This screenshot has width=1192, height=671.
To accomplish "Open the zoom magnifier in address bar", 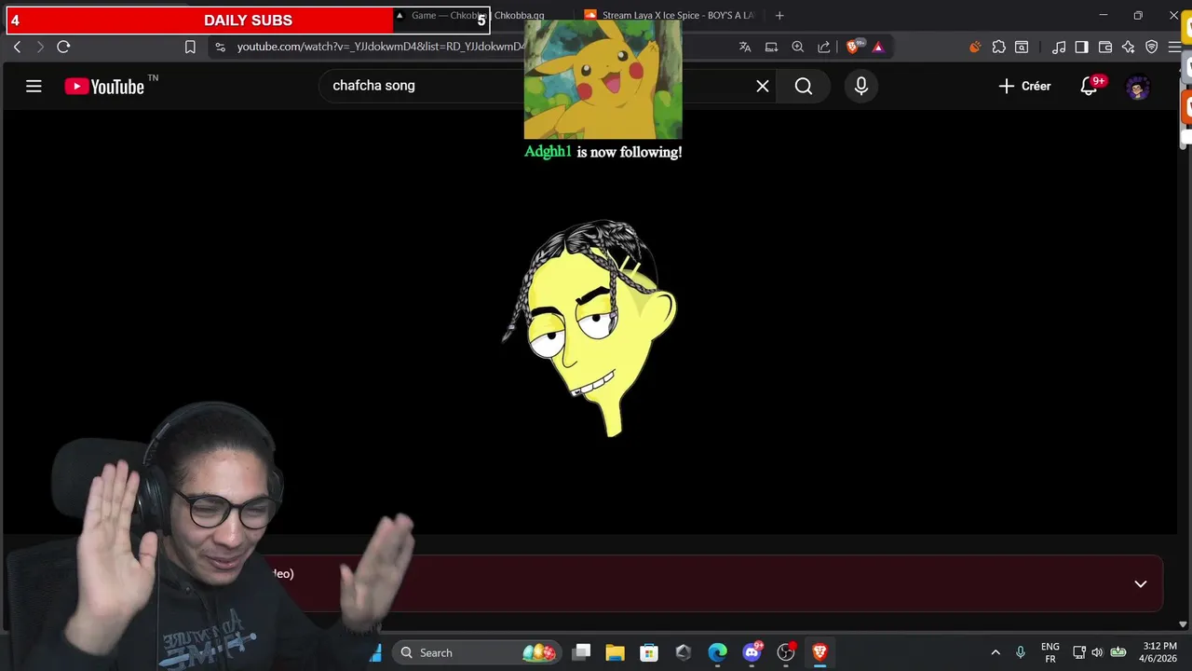I will click(x=798, y=47).
